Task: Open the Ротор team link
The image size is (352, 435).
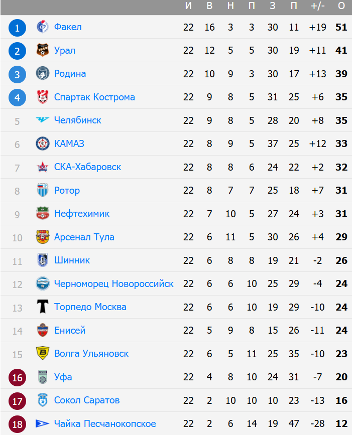Action: (x=67, y=191)
